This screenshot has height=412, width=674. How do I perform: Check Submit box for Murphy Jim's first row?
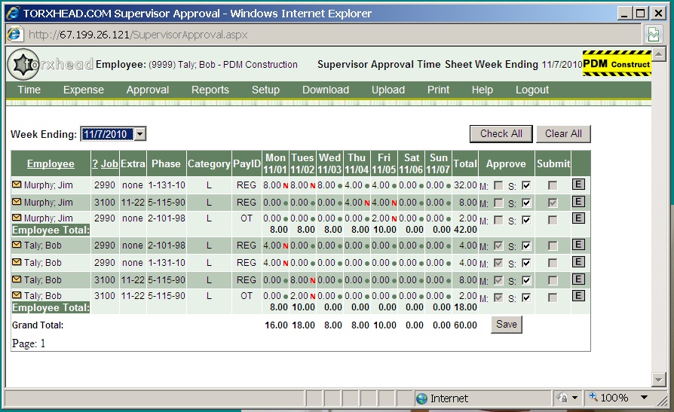point(553,185)
